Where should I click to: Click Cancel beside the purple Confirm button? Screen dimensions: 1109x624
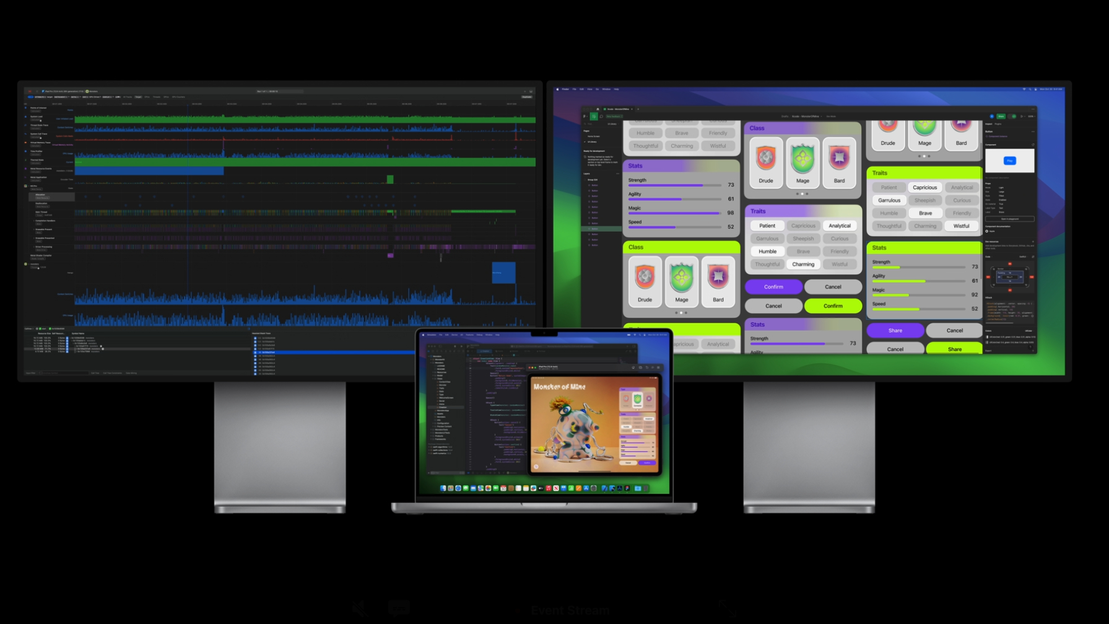coord(833,287)
